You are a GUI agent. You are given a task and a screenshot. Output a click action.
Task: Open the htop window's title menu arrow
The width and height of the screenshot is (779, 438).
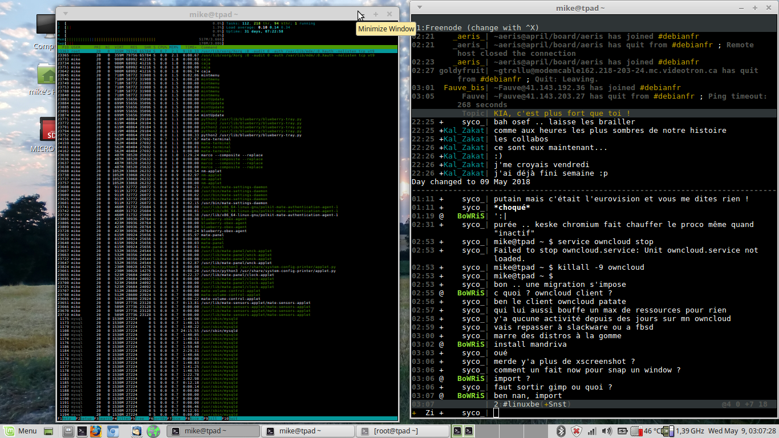66,14
